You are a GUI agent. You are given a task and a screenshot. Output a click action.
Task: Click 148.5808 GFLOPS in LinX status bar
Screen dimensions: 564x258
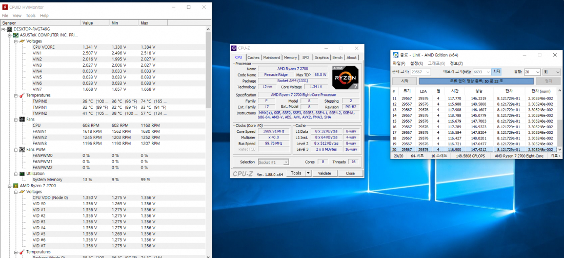[472, 156]
